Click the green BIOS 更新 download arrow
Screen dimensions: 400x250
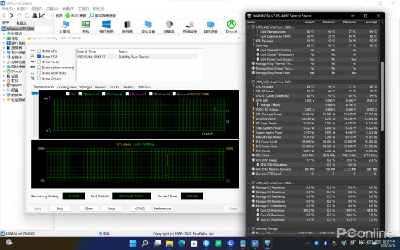pyautogui.click(x=67, y=15)
